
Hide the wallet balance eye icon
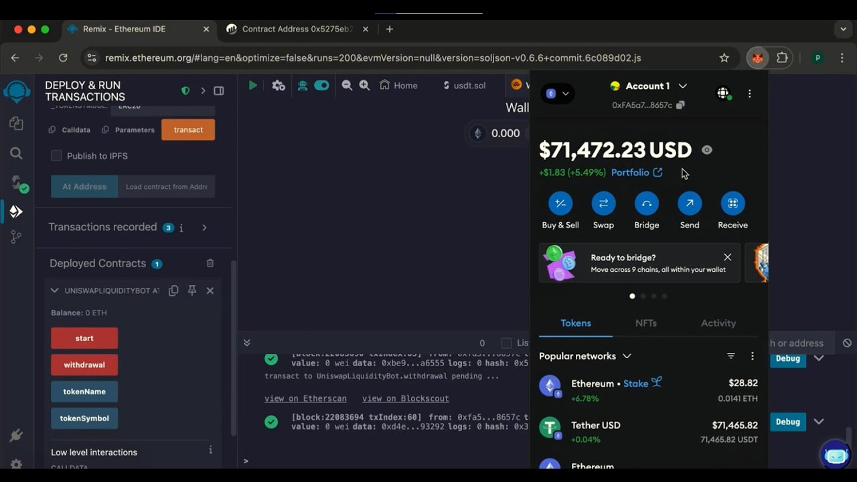(707, 150)
